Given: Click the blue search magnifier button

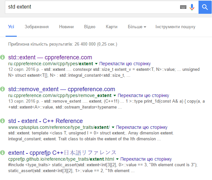Looking at the screenshot, I should (x=205, y=7).
